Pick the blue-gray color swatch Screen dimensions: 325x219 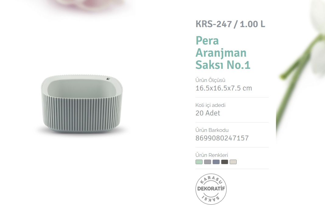click(216, 162)
